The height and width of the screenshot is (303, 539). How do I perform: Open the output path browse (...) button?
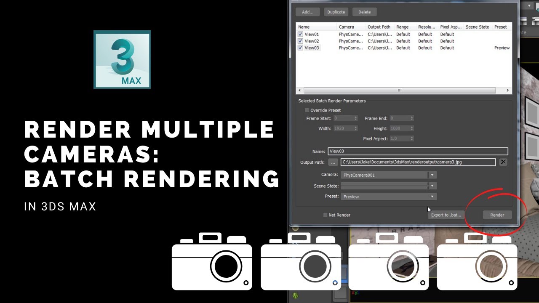[x=333, y=162]
